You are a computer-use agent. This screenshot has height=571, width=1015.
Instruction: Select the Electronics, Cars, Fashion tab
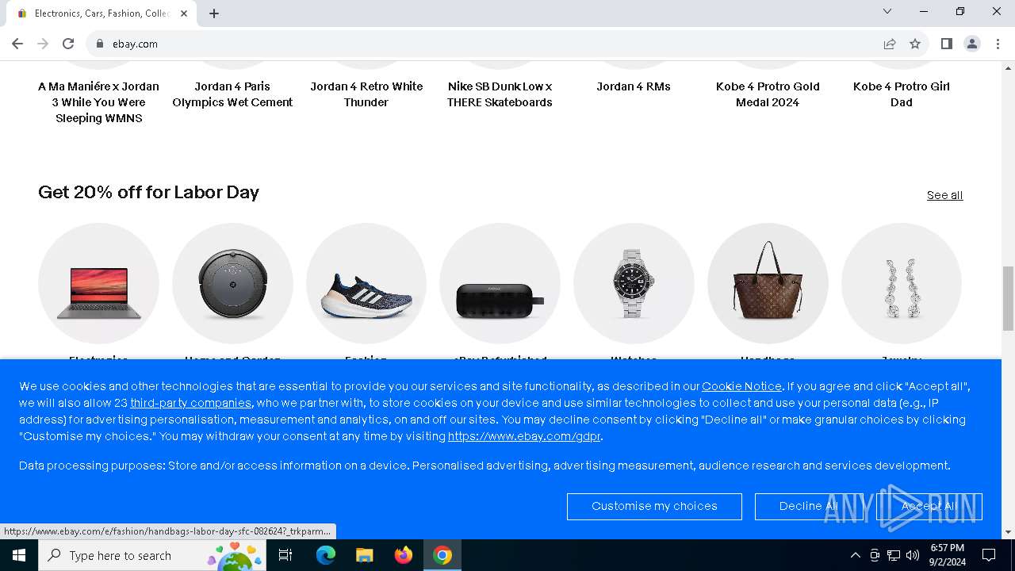coord(101,13)
